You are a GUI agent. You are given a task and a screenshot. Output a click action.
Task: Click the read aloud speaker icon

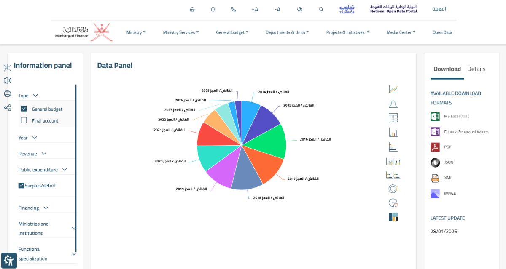coord(7,80)
